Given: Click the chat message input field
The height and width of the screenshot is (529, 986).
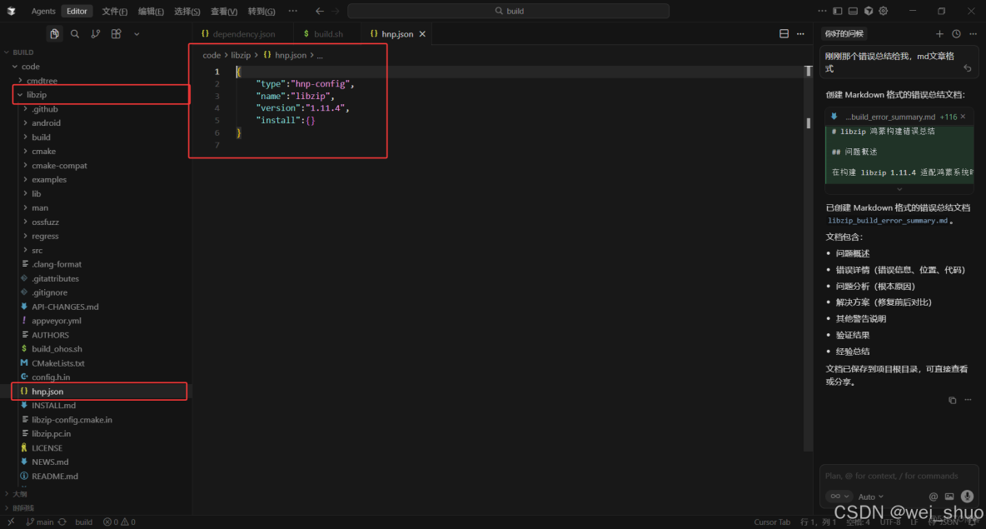Looking at the screenshot, I should click(x=895, y=475).
